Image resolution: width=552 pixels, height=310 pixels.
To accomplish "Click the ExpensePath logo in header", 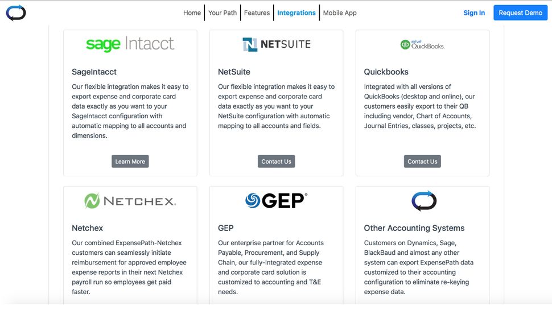I will (16, 13).
